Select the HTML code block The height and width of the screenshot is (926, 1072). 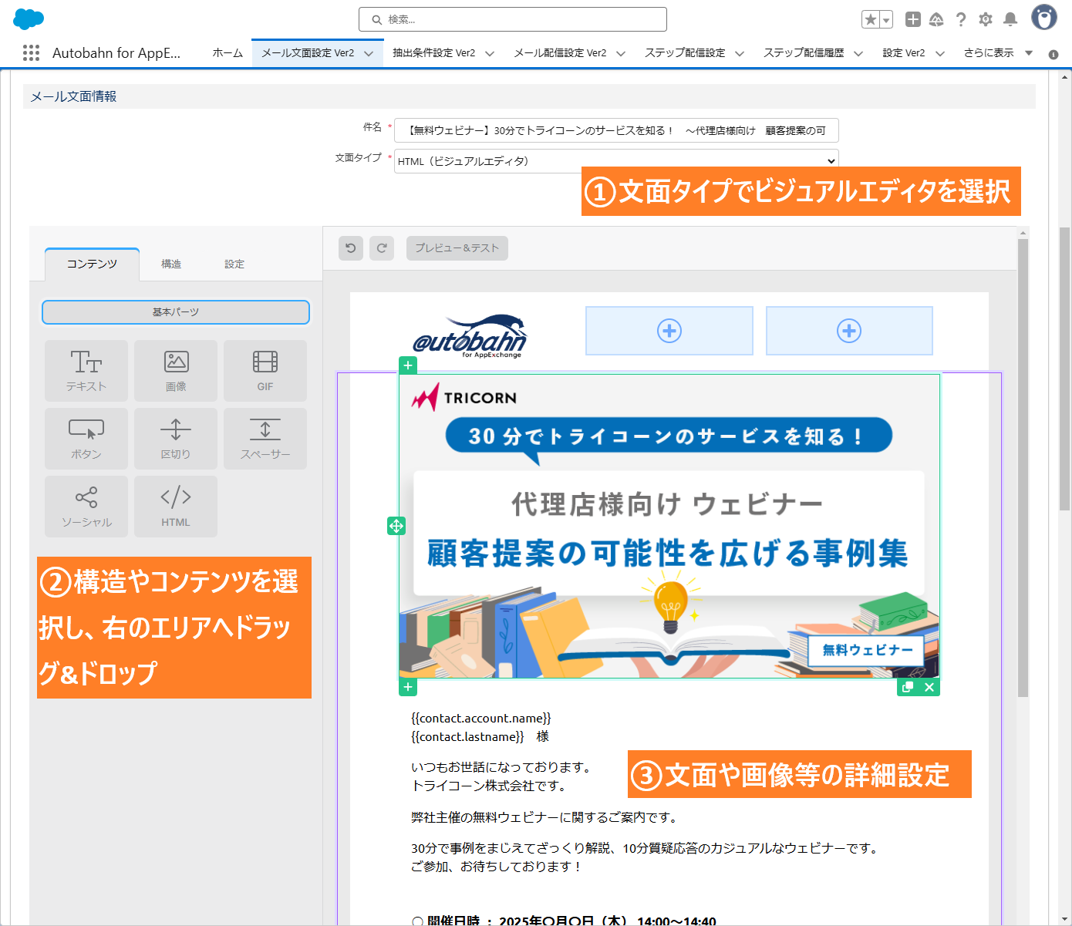(x=176, y=507)
